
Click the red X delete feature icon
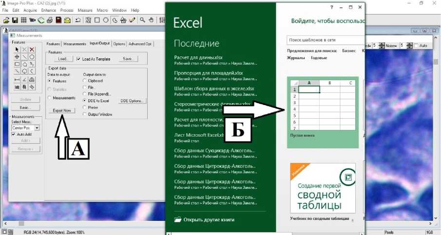(32, 50)
